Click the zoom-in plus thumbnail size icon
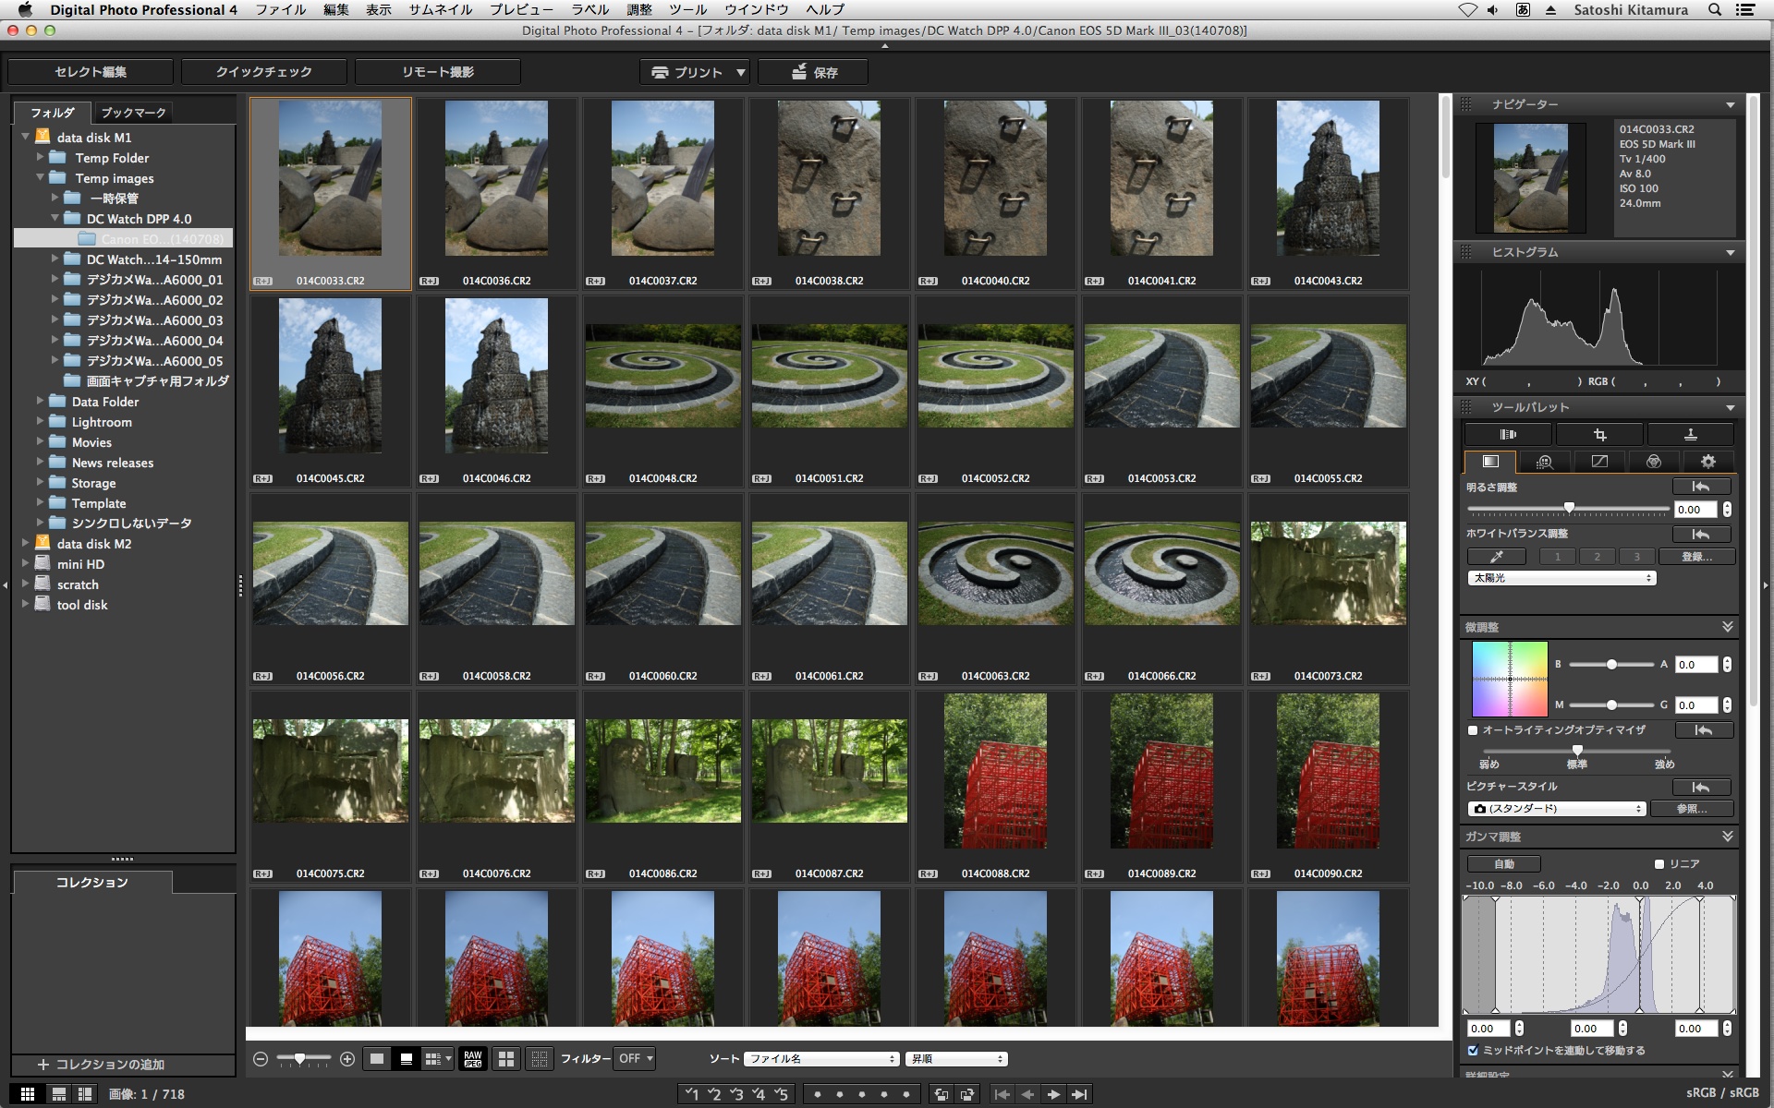The width and height of the screenshot is (1774, 1108). [347, 1059]
